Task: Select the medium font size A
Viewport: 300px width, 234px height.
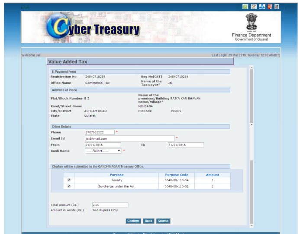Action: 24,7
